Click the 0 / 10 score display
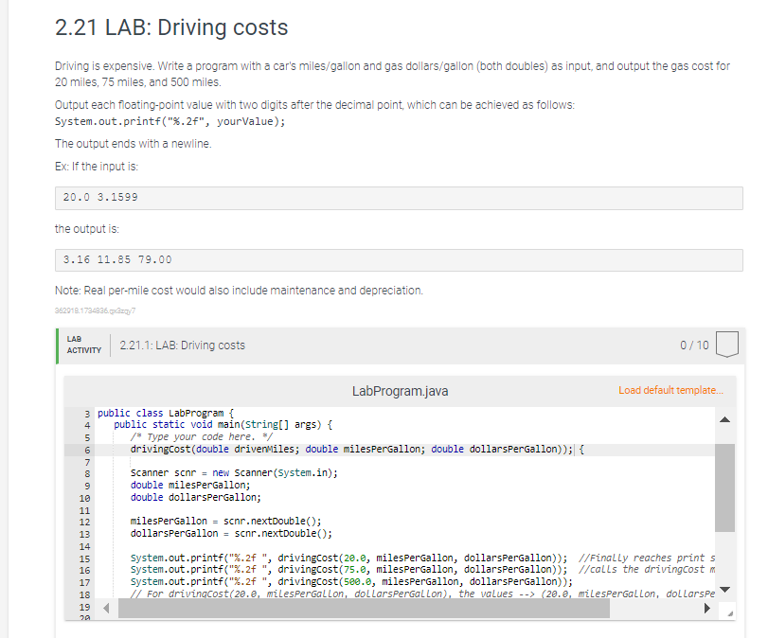The width and height of the screenshot is (768, 638). click(x=694, y=346)
